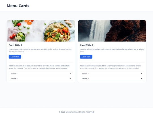Click the Menu Cards header title
Image resolution: width=153 pixels, height=114 pixels.
pos(18,6)
